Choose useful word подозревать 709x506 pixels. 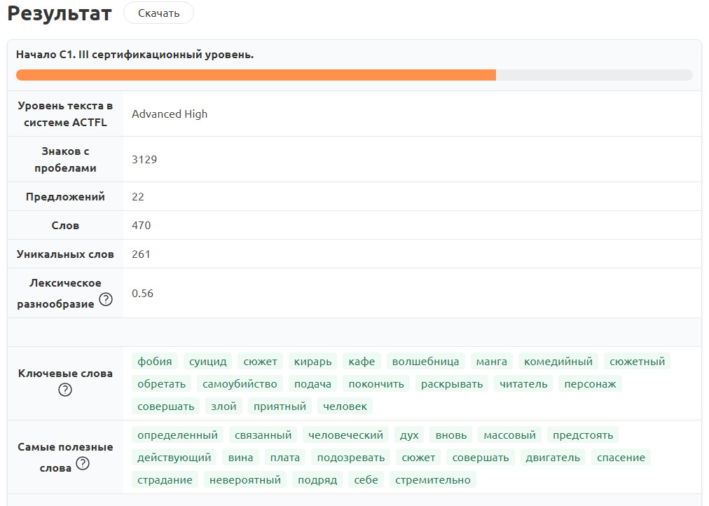click(350, 458)
